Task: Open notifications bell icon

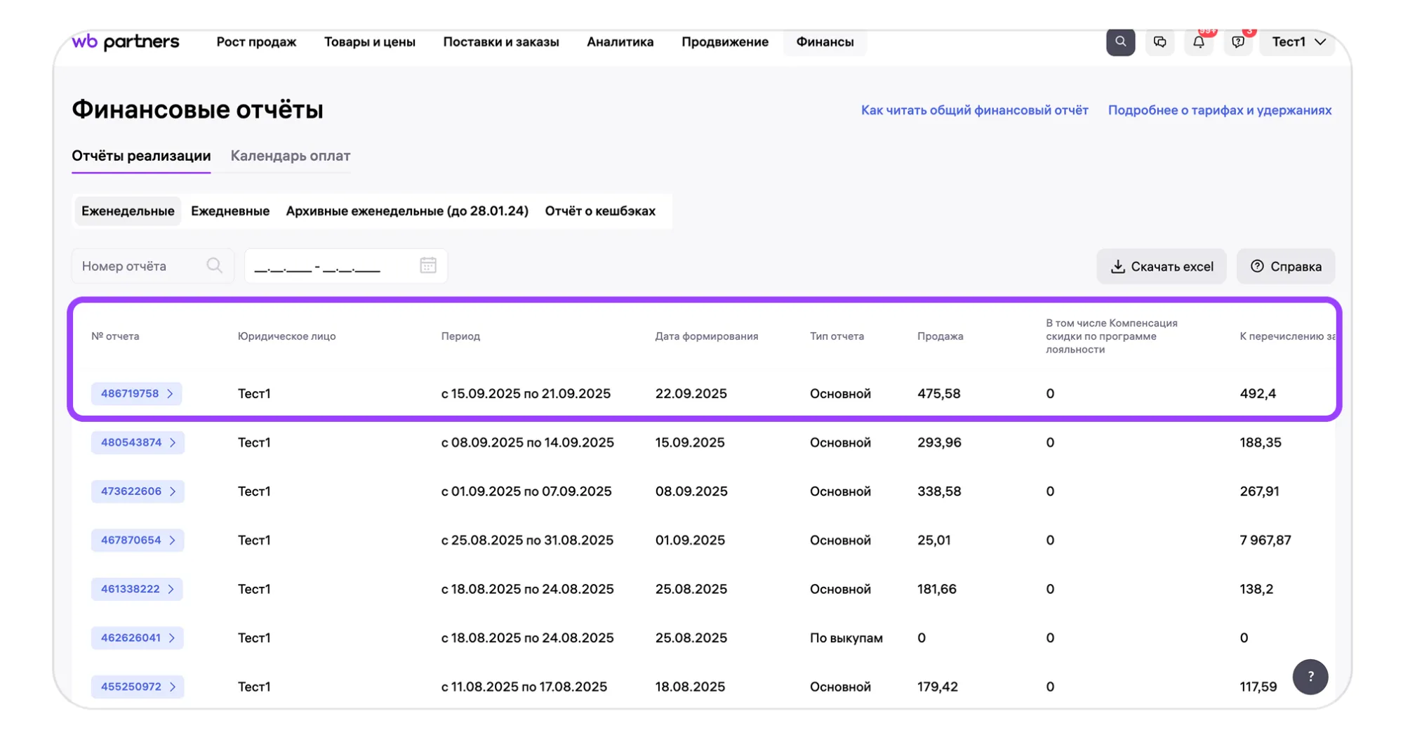Action: coord(1199,42)
